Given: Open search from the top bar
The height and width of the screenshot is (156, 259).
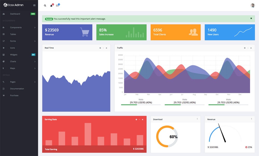Looking at the screenshot, I should pos(45,5).
